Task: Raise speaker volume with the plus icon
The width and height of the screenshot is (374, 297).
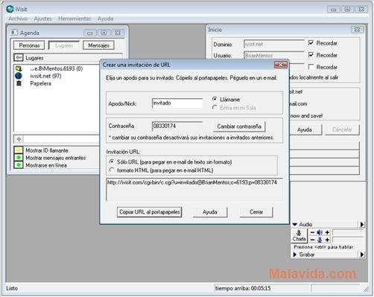Action: coord(327,232)
